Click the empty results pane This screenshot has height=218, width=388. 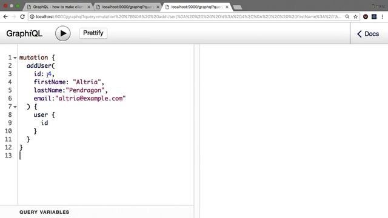click(293, 131)
